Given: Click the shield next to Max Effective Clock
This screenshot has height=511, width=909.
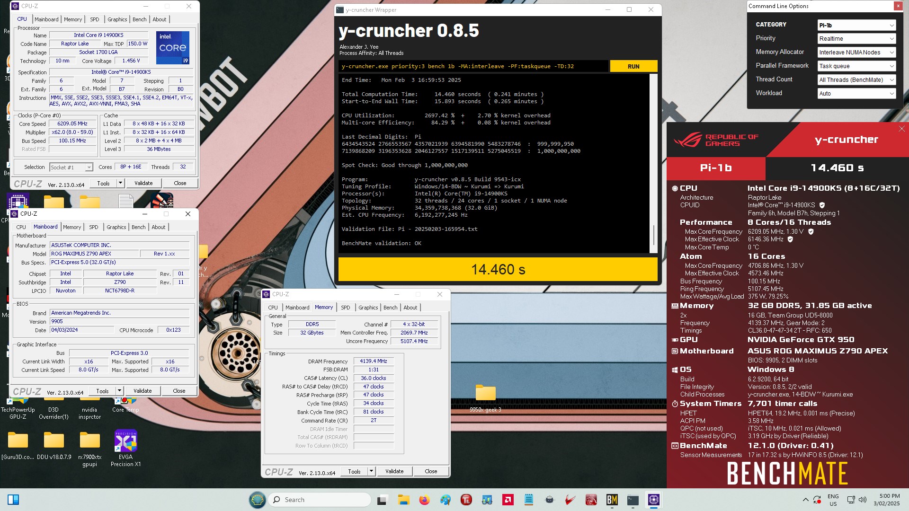Looking at the screenshot, I should (x=790, y=239).
